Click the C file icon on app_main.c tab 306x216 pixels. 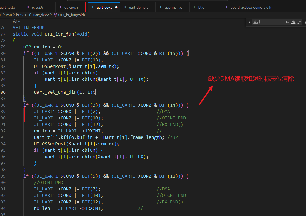click(161, 7)
